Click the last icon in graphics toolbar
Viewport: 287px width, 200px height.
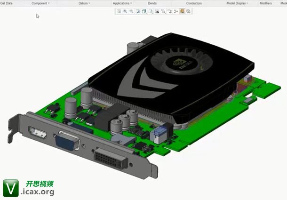click(x=188, y=11)
